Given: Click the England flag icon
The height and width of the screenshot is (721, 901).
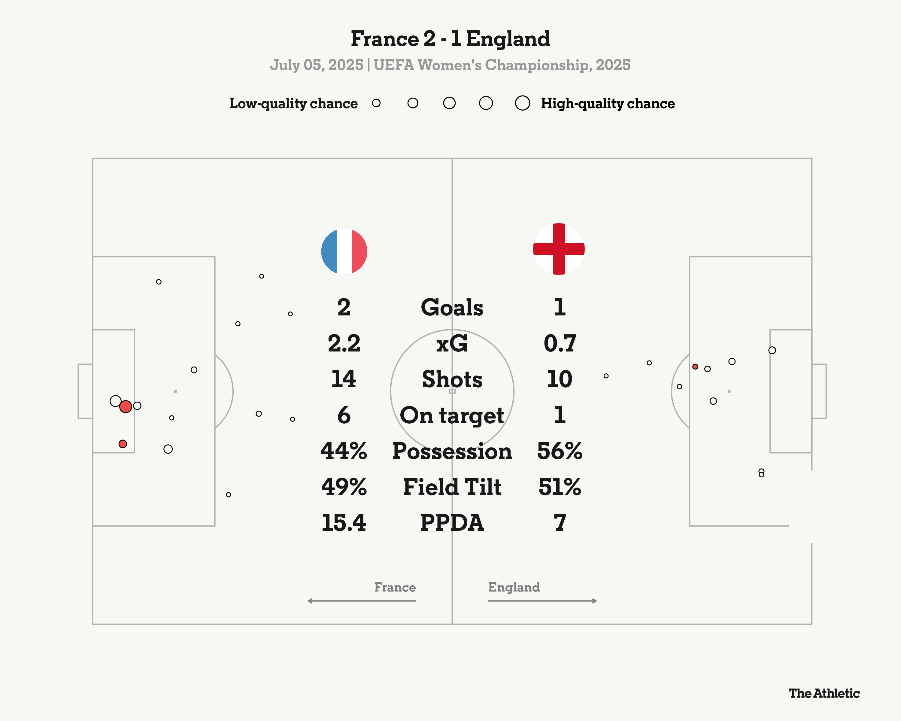Looking at the screenshot, I should (559, 249).
